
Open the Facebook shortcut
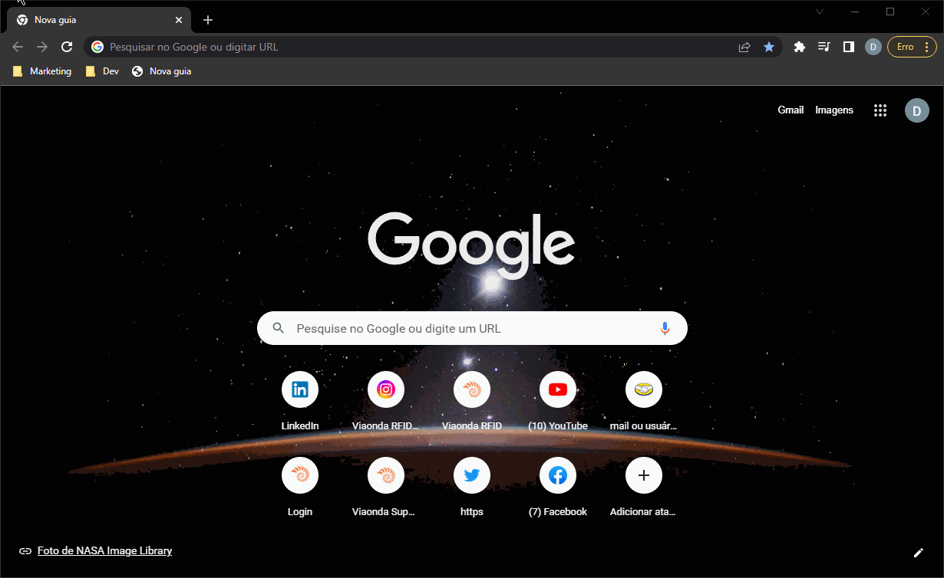coord(558,488)
